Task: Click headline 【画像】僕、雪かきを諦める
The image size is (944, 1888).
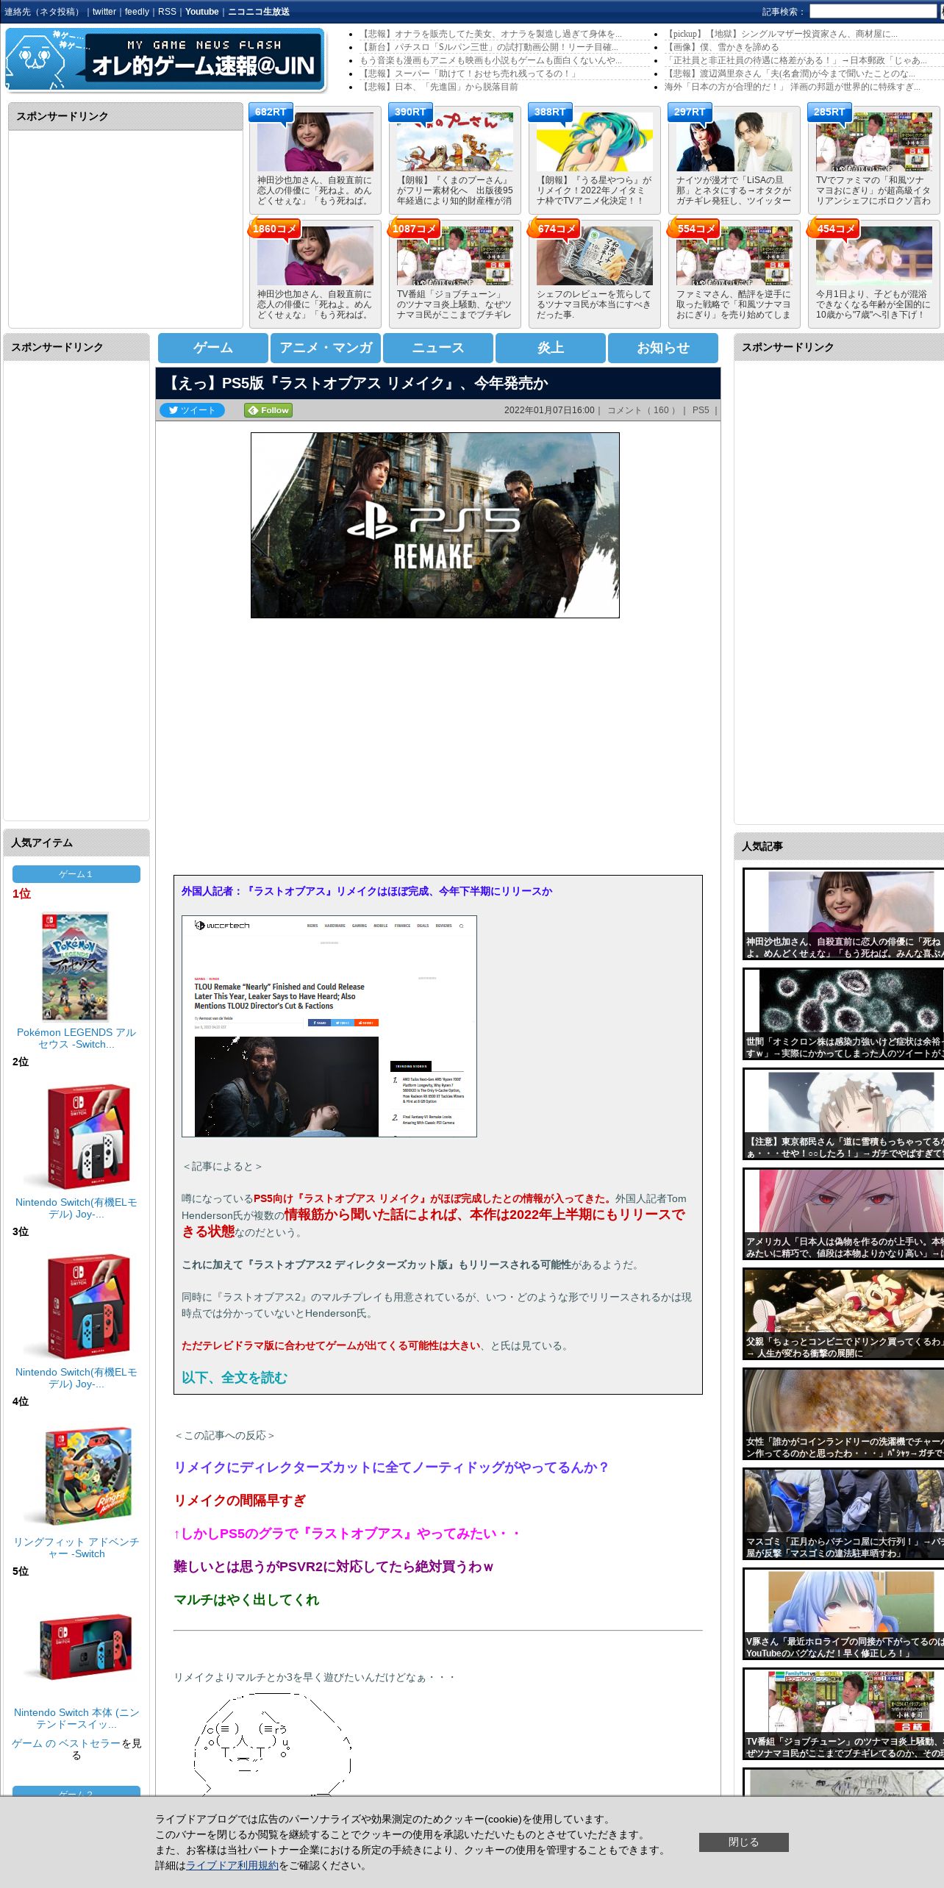Action: pos(721,47)
